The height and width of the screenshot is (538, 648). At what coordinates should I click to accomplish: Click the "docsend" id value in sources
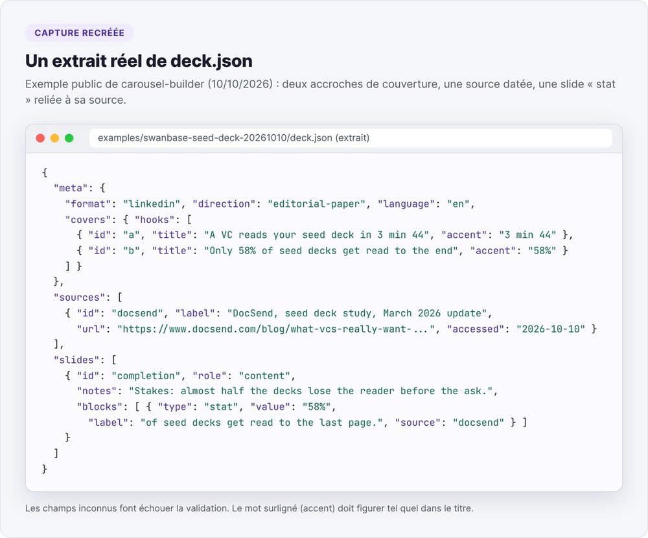[137, 313]
